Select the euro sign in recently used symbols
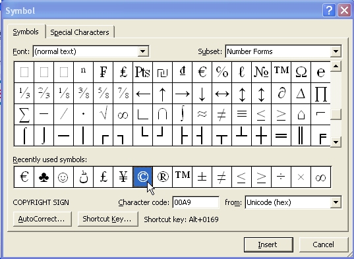Viewport: 354px width, 259px height. [24, 177]
